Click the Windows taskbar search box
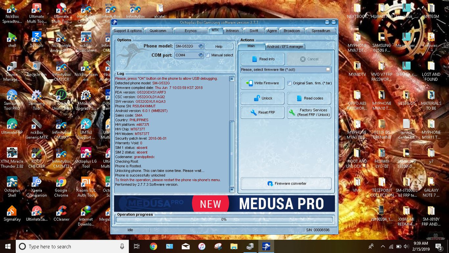449x253 pixels. 72,247
